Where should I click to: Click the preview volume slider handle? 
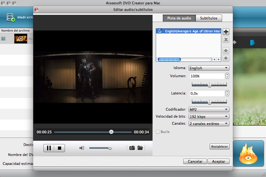[110, 148]
